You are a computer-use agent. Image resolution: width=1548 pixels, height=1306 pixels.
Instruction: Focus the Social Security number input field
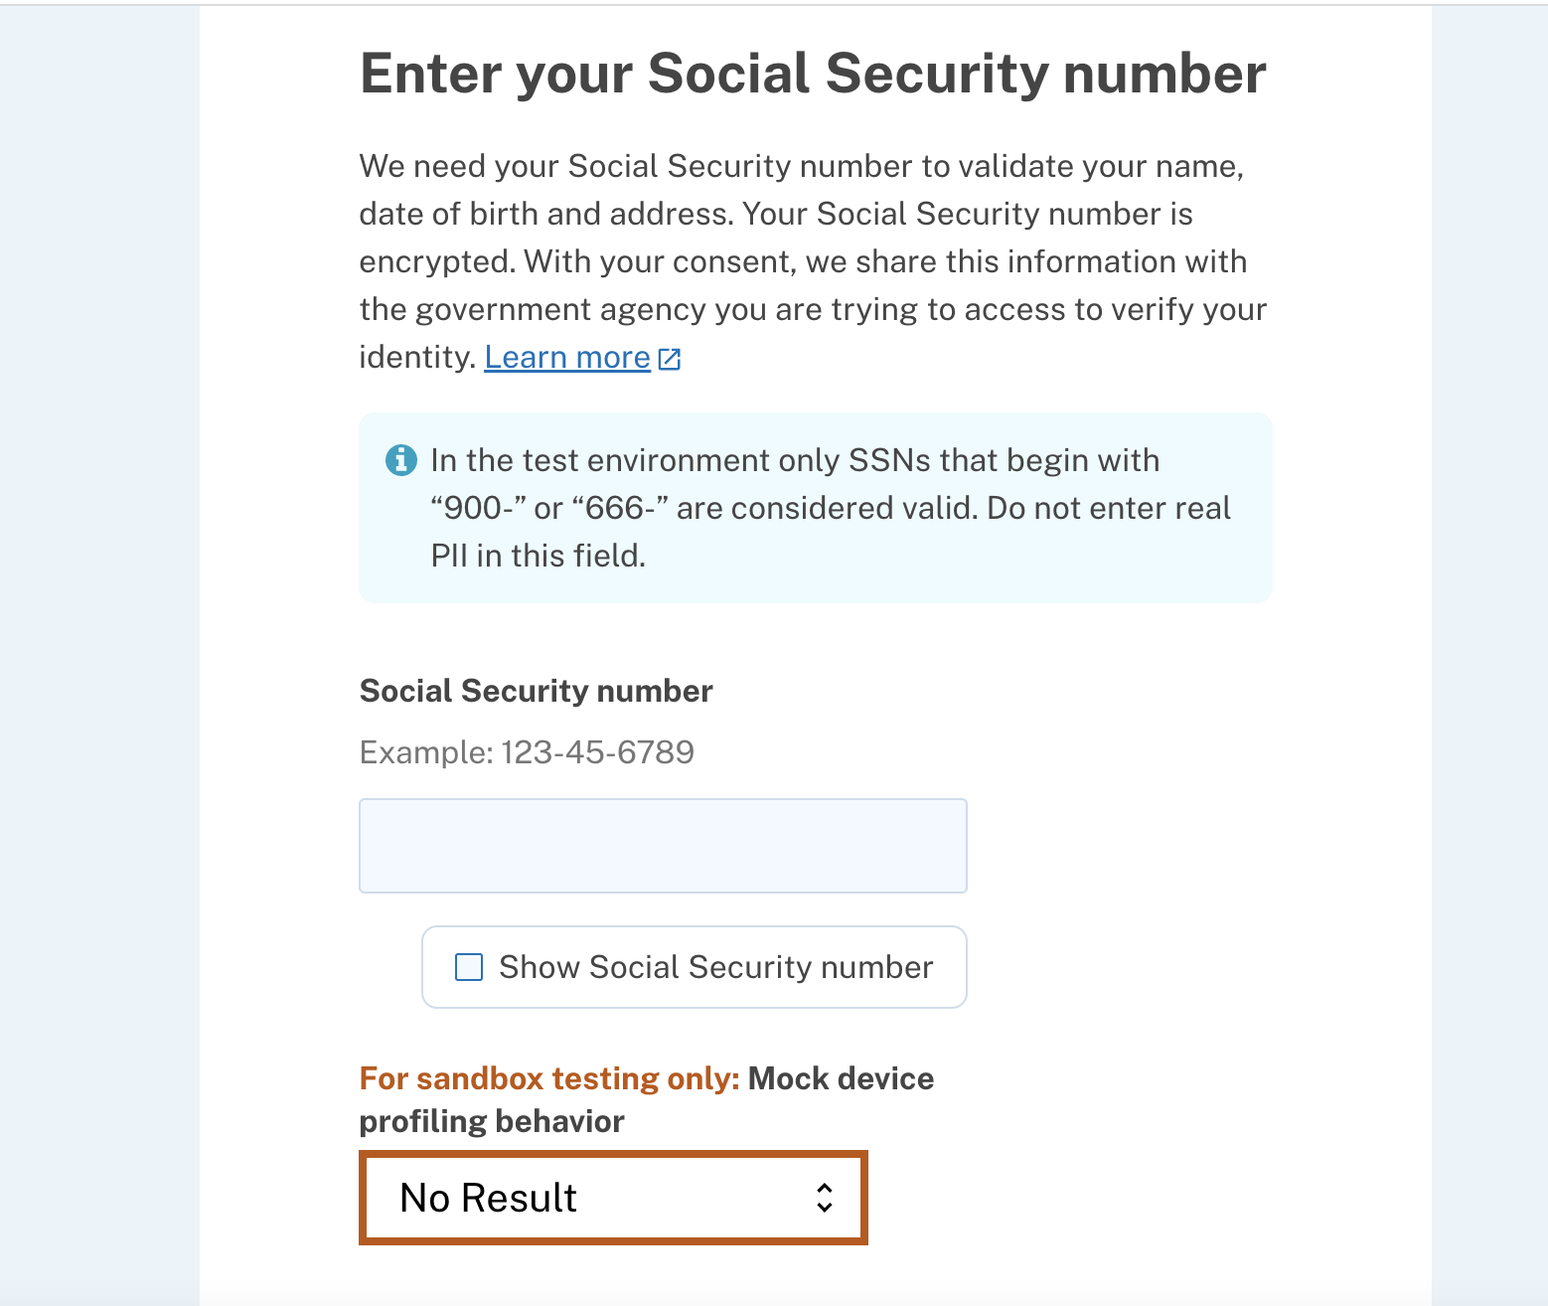663,846
